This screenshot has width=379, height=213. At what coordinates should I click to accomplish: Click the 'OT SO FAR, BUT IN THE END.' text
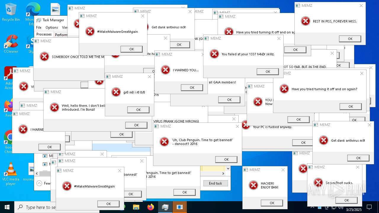pos(305,67)
